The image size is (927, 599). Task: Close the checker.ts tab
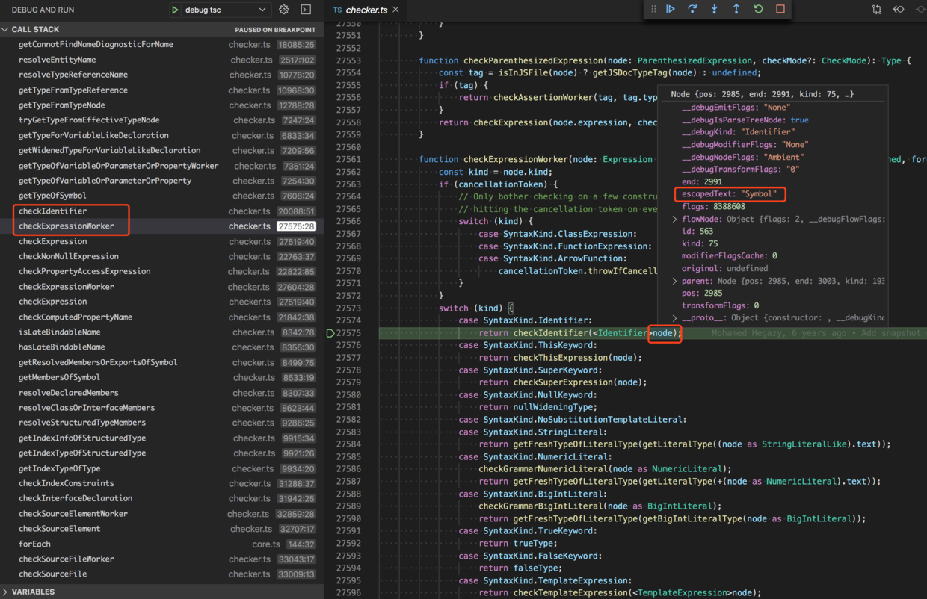tap(395, 10)
